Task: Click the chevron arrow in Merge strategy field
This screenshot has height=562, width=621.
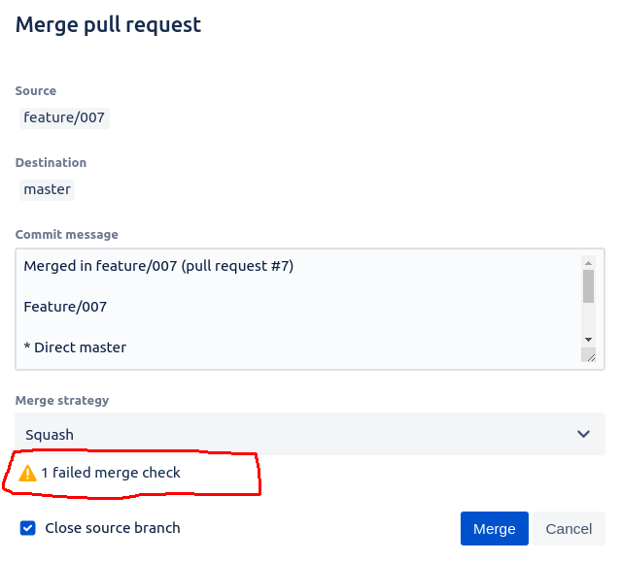Action: point(583,434)
